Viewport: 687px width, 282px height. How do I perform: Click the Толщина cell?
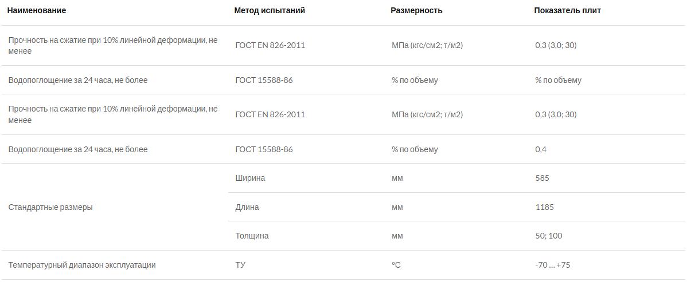252,236
